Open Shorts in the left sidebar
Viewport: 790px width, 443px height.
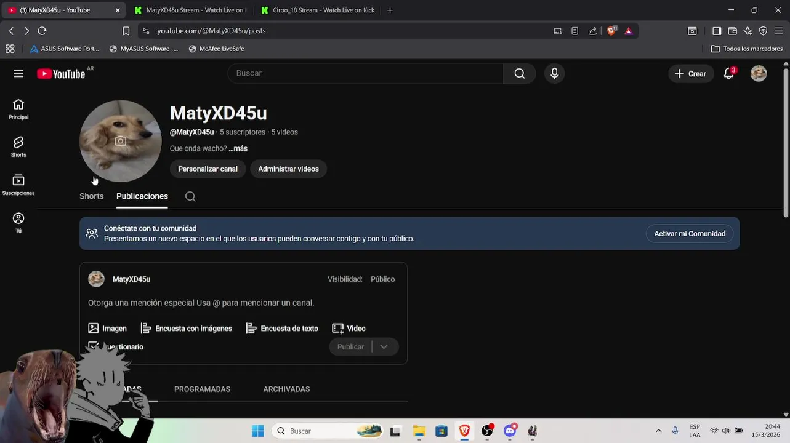[x=18, y=148]
